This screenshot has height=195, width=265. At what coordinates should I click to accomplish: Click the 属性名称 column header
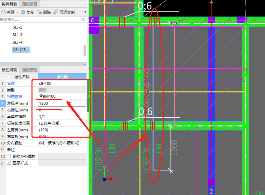[x=22, y=77]
